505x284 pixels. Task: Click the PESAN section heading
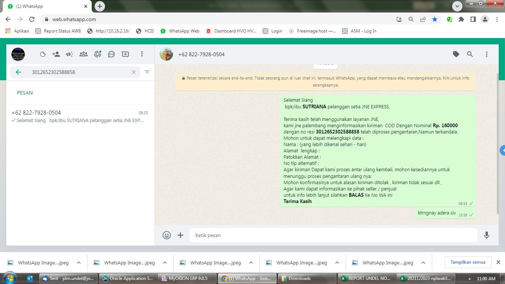(x=25, y=93)
